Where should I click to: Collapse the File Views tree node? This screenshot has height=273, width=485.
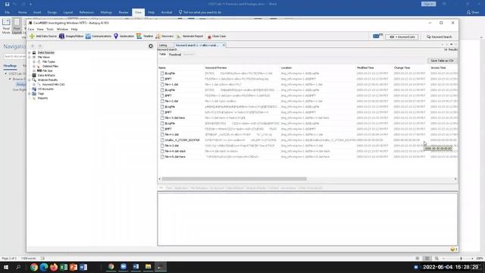coord(30,58)
